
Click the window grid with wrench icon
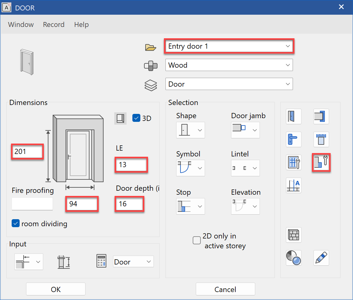[x=294, y=162]
